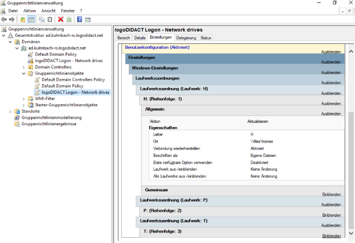Viewport: 355px width, 243px height.
Task: Click the red X delete icon
Action: [x=60, y=20]
